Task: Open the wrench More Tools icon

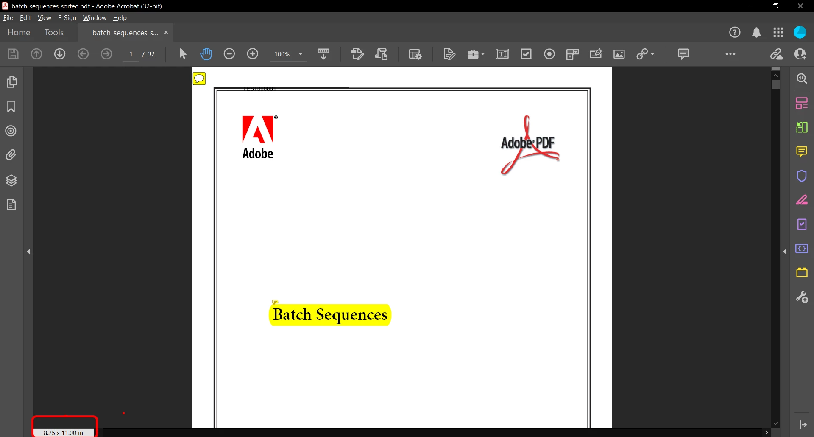Action: [x=802, y=297]
